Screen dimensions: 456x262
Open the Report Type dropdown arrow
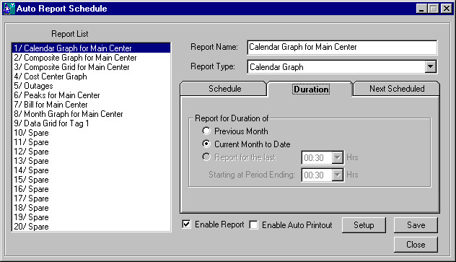[431, 67]
